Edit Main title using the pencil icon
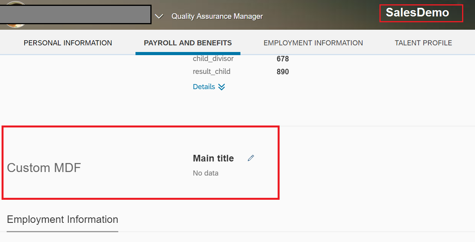Viewport: 475px width, 242px height. 251,158
